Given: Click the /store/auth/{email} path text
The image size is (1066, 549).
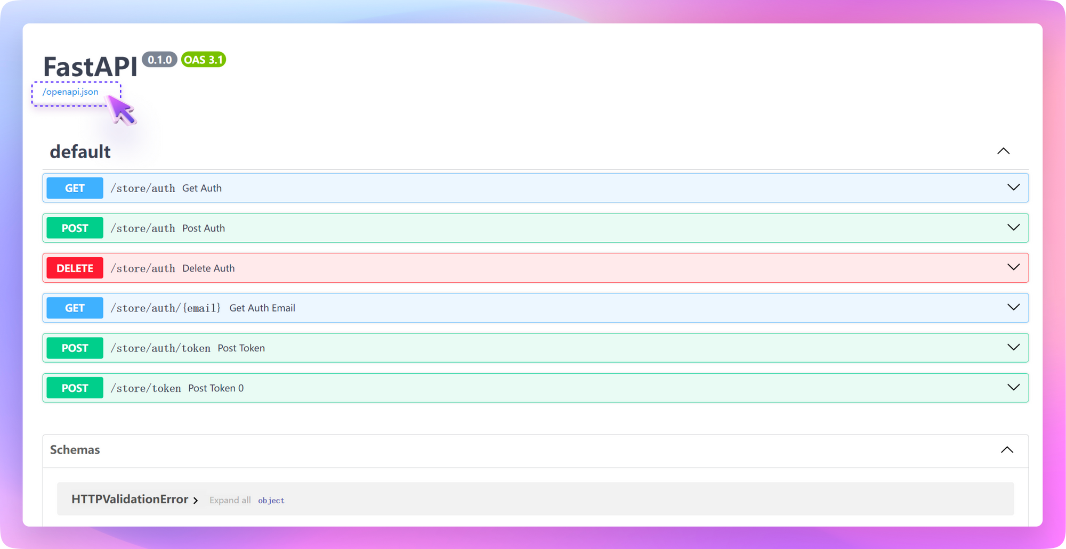Looking at the screenshot, I should [x=165, y=308].
